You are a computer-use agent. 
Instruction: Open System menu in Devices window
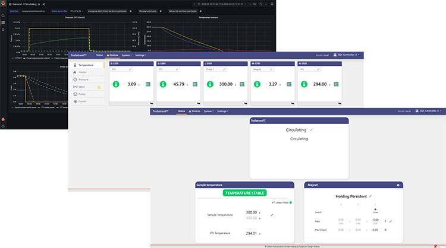(127, 55)
